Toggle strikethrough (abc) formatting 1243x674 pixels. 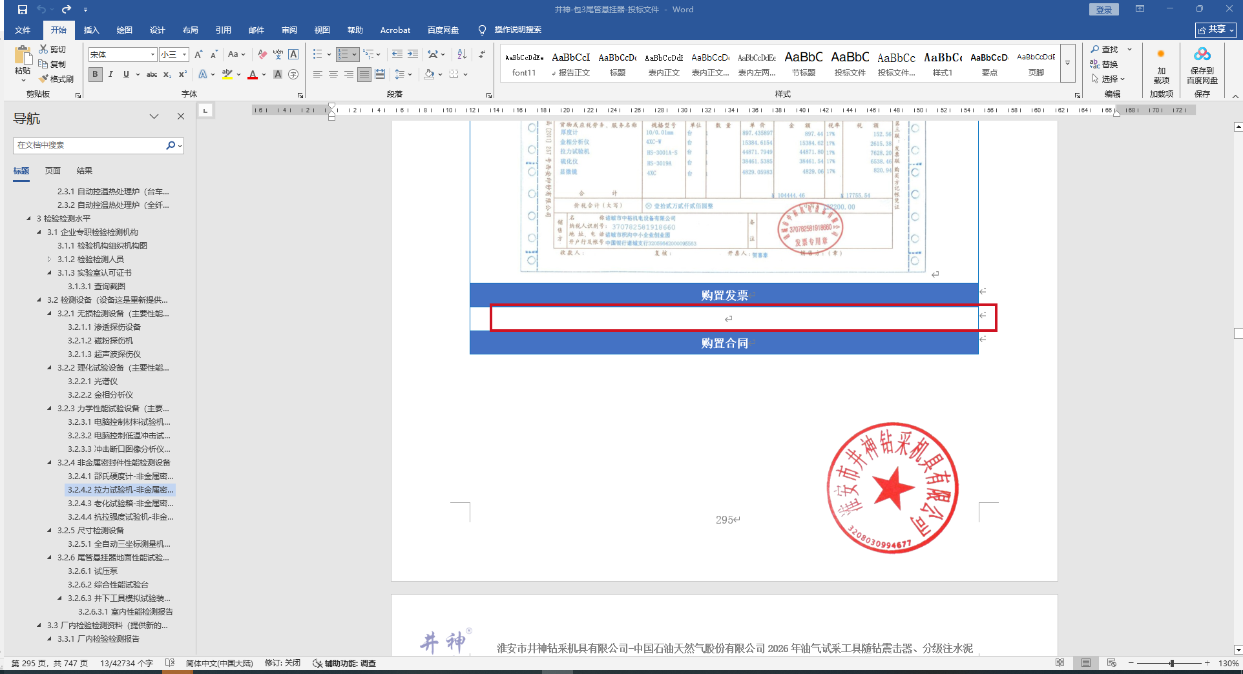coord(152,74)
